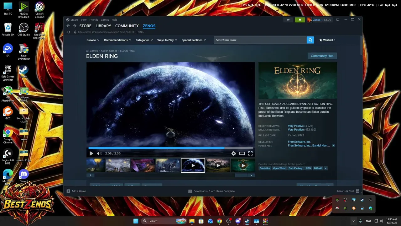Click Discord icon in system tray popup
401x226 pixels.
[337, 208]
